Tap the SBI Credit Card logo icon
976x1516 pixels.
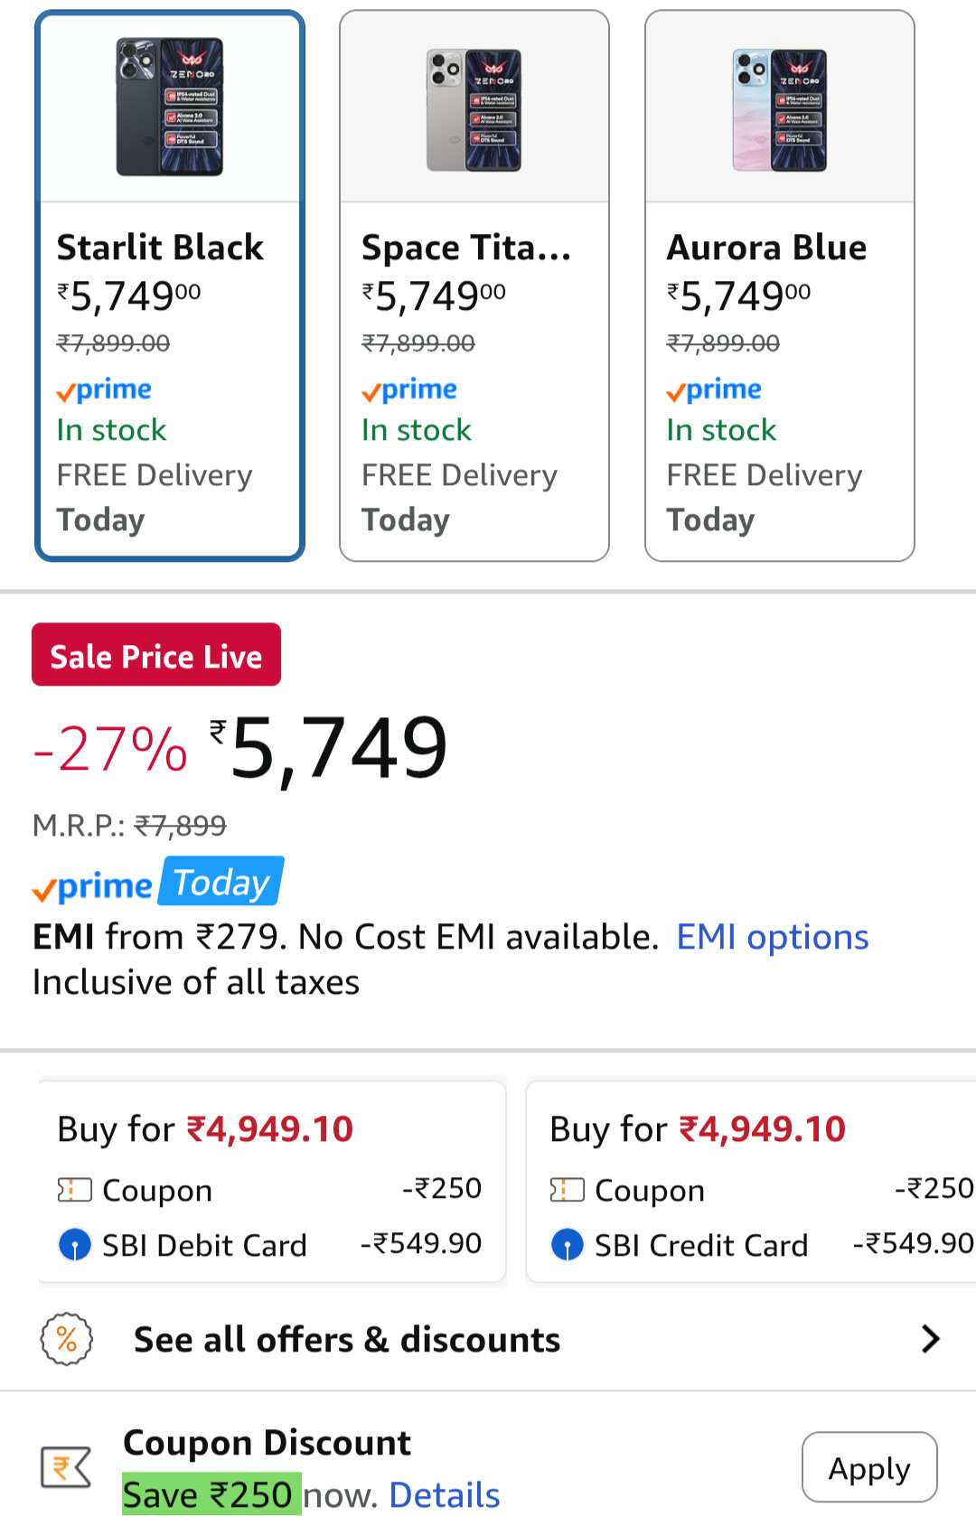[x=567, y=1245]
